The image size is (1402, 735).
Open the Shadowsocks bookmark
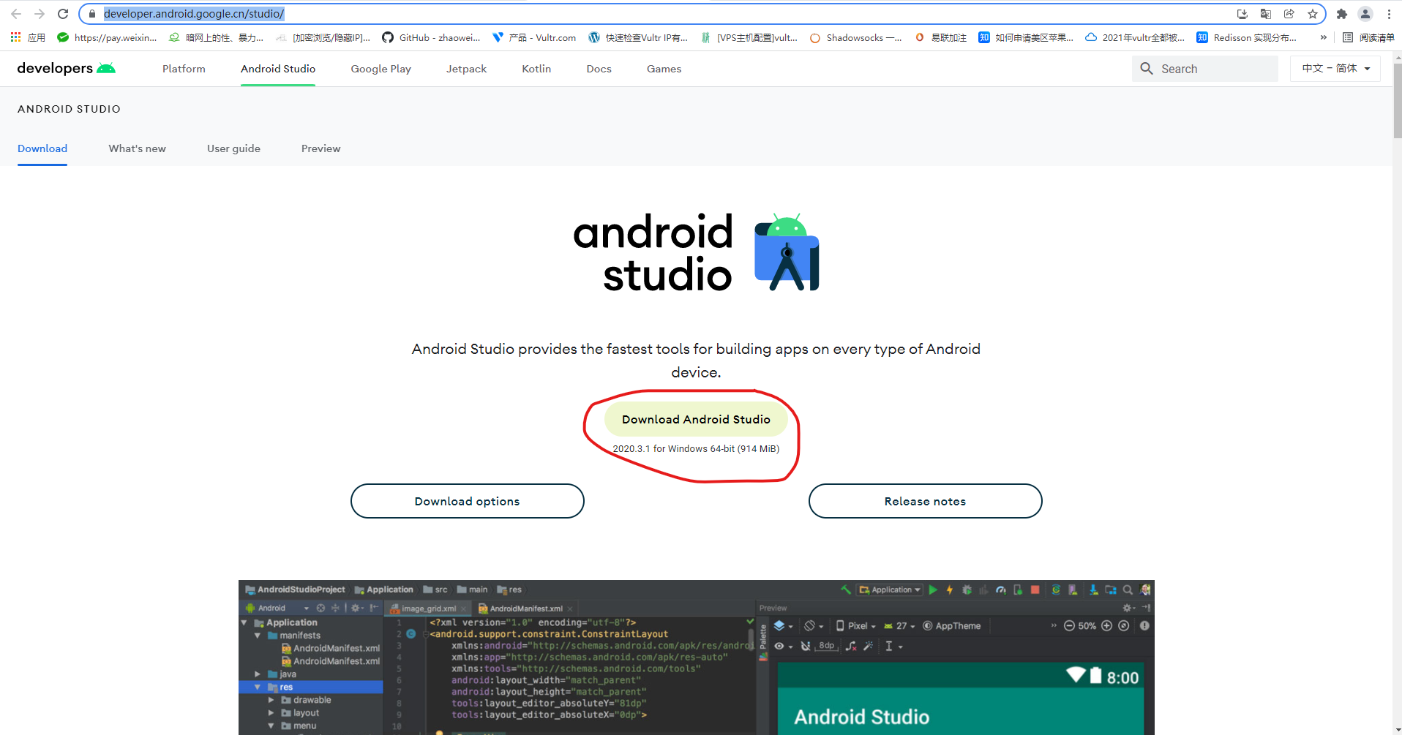855,37
